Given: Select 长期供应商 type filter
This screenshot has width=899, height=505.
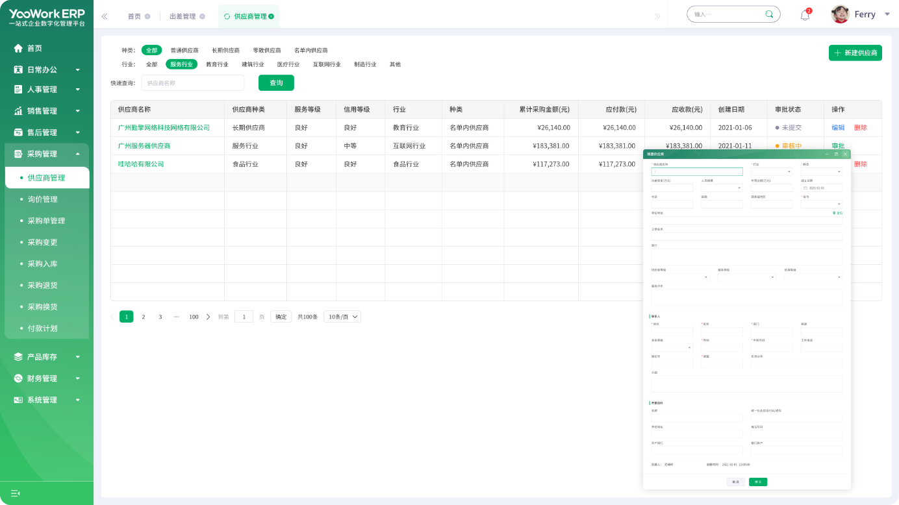Looking at the screenshot, I should point(225,50).
